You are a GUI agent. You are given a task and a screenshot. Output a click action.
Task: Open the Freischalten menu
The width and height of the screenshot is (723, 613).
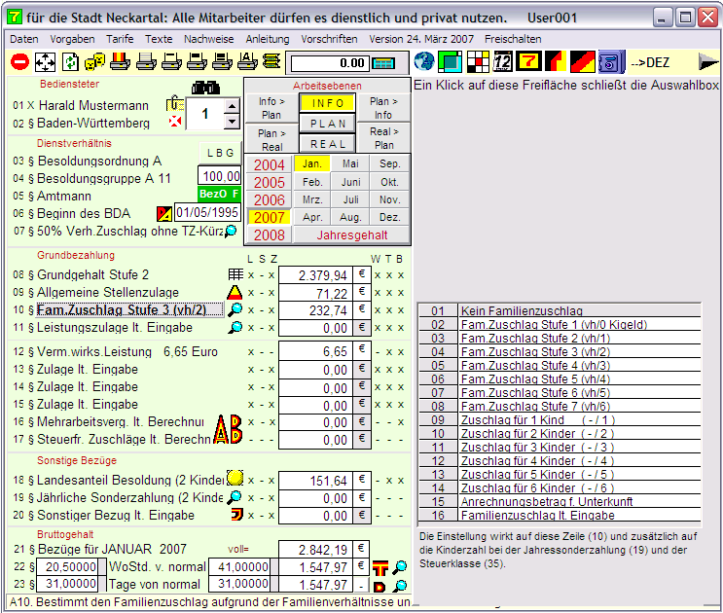coord(513,39)
